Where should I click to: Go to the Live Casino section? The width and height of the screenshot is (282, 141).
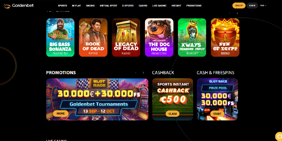click(x=159, y=6)
